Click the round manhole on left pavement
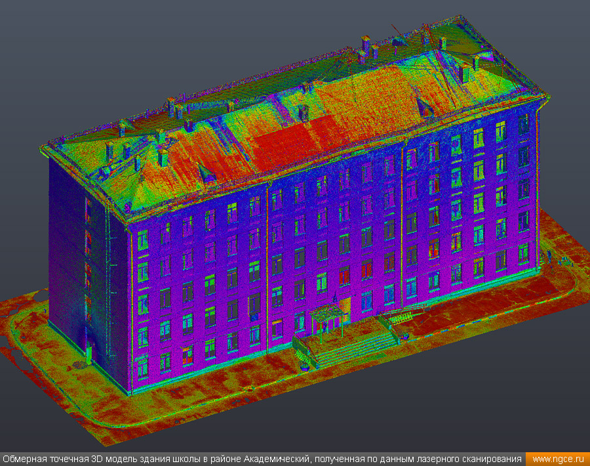Image resolution: width=590 pixels, height=466 pixels. (x=79, y=364)
